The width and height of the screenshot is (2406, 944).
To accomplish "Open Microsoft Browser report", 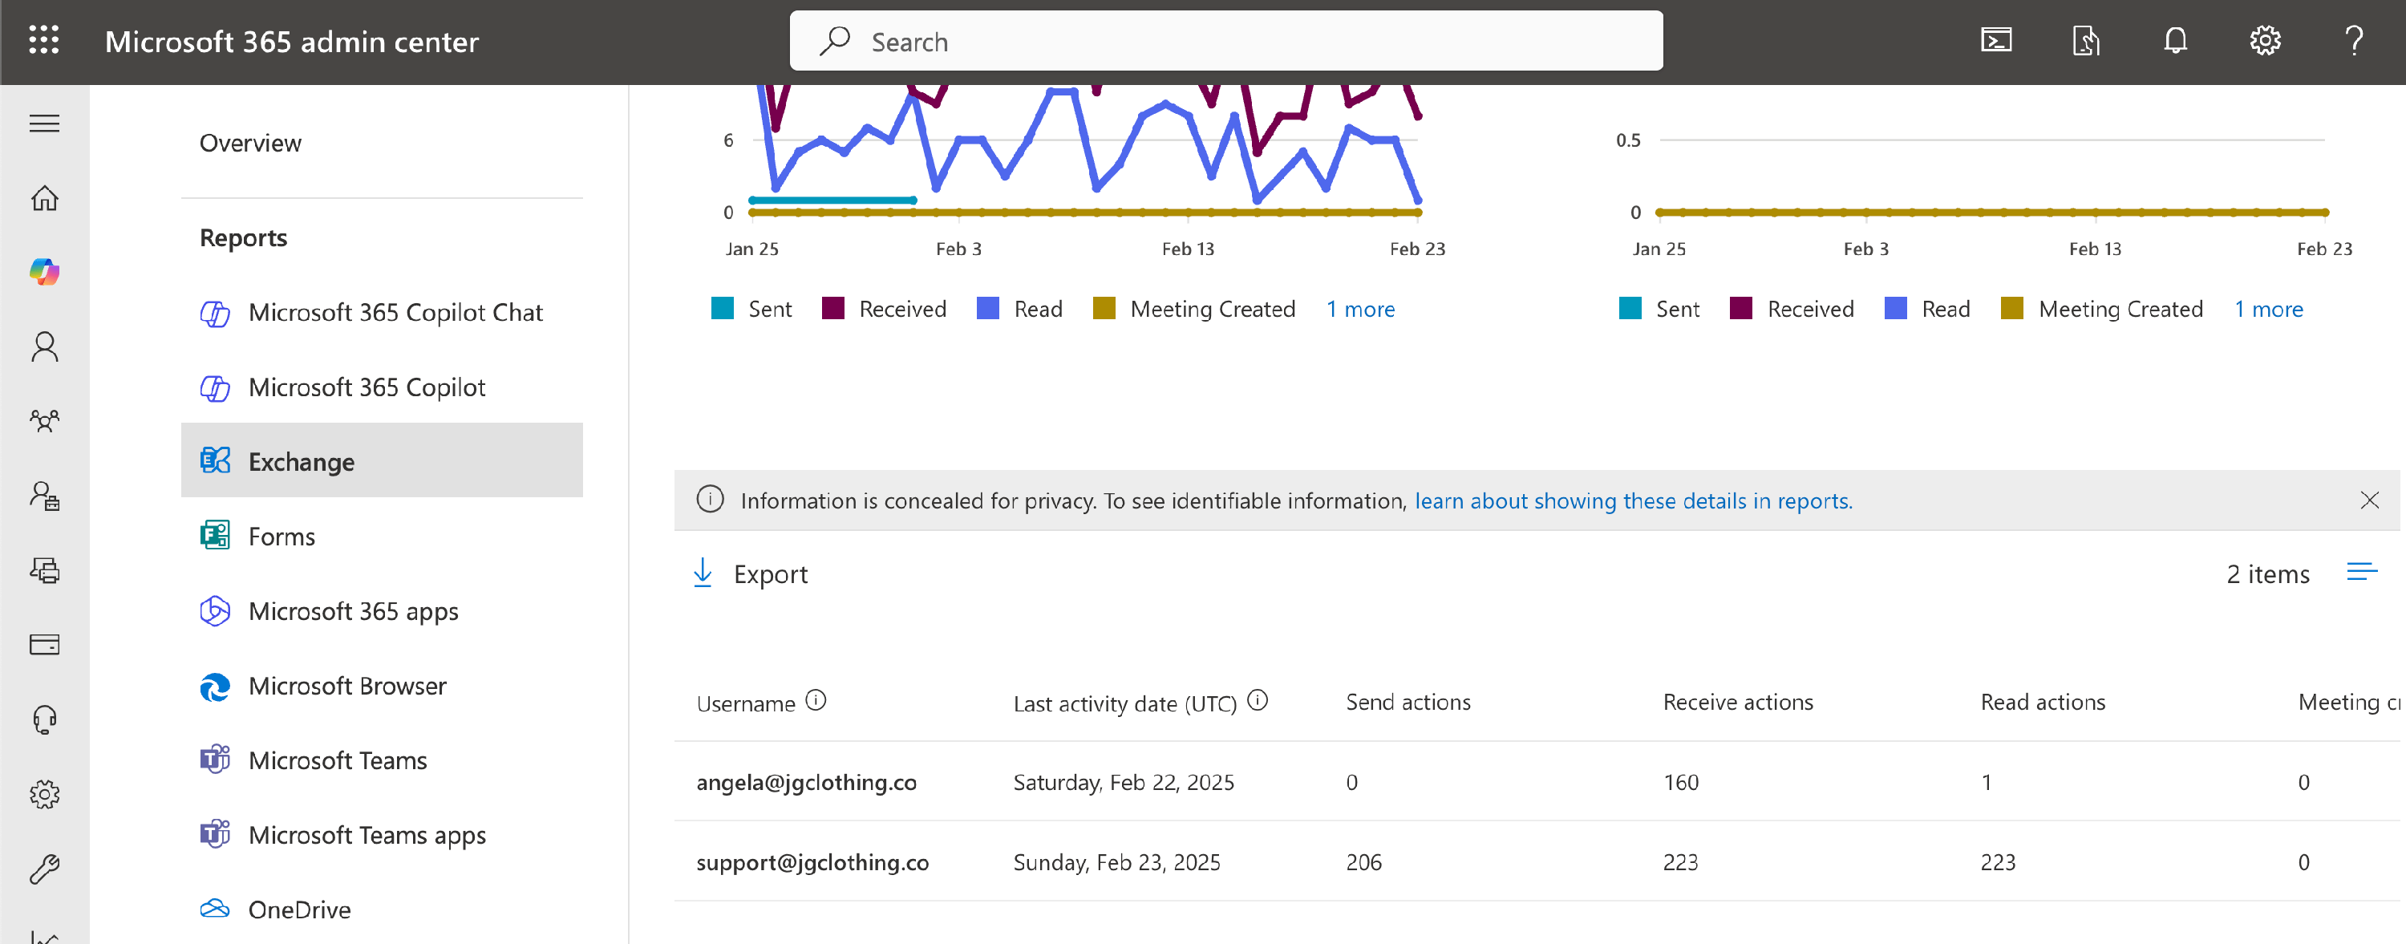I will coord(381,686).
